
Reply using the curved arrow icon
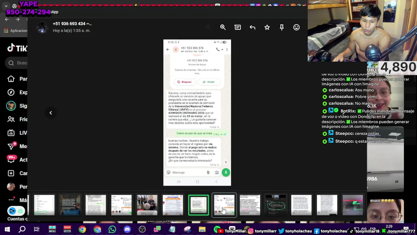point(252,27)
